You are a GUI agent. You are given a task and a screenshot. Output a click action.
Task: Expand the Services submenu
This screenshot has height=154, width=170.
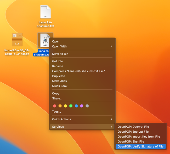82,127
